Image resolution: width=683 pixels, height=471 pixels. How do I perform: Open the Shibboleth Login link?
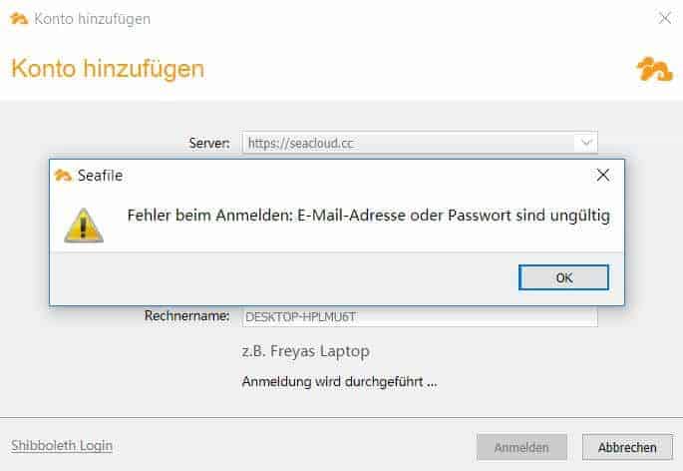[x=62, y=446]
